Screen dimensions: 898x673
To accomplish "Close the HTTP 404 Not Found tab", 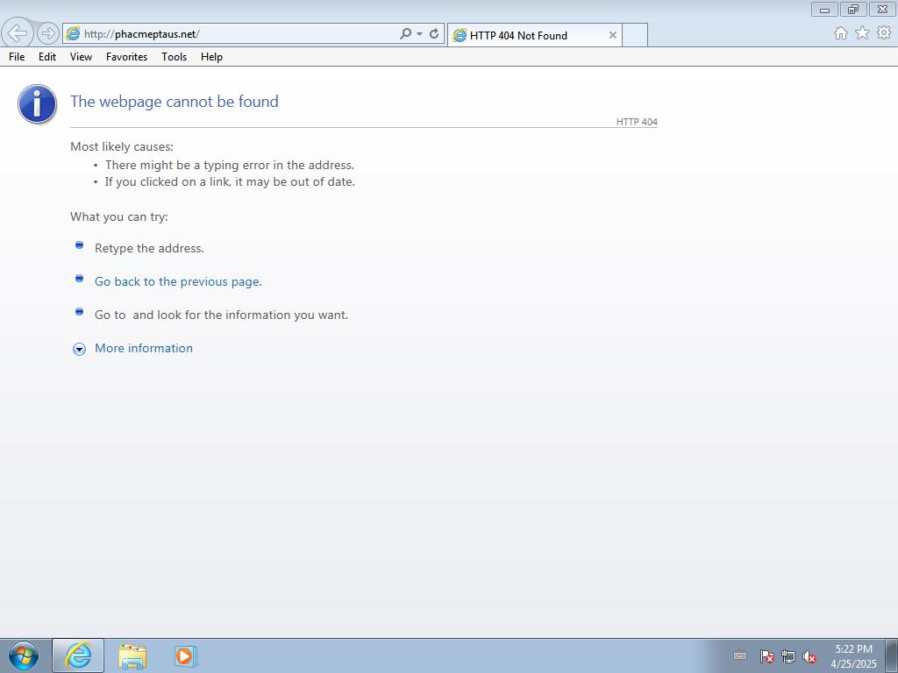I will [x=612, y=35].
